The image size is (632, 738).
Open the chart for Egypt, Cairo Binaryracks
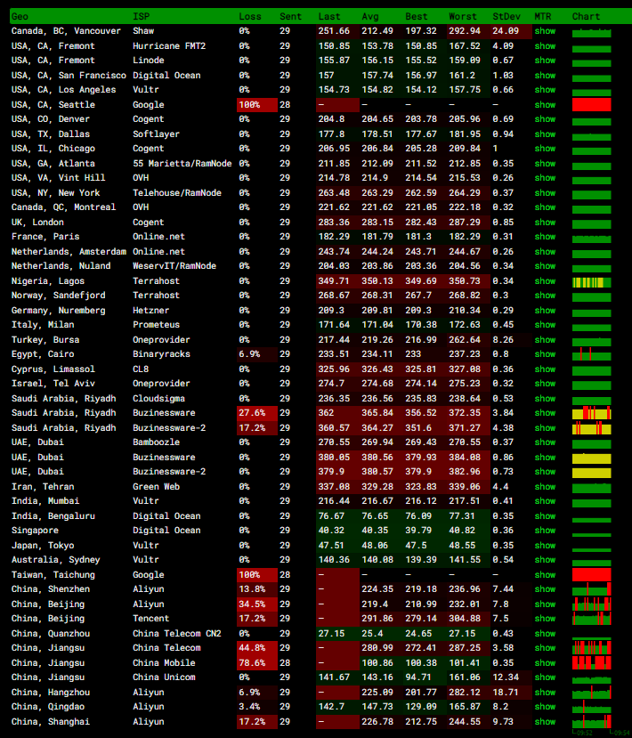[592, 354]
